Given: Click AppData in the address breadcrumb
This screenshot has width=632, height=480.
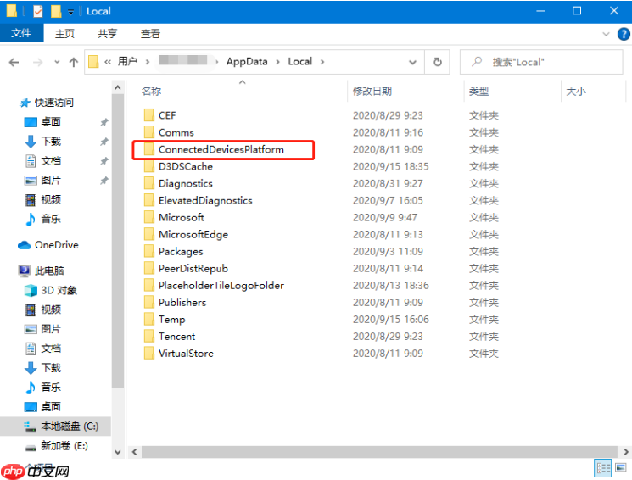Looking at the screenshot, I should click(247, 62).
